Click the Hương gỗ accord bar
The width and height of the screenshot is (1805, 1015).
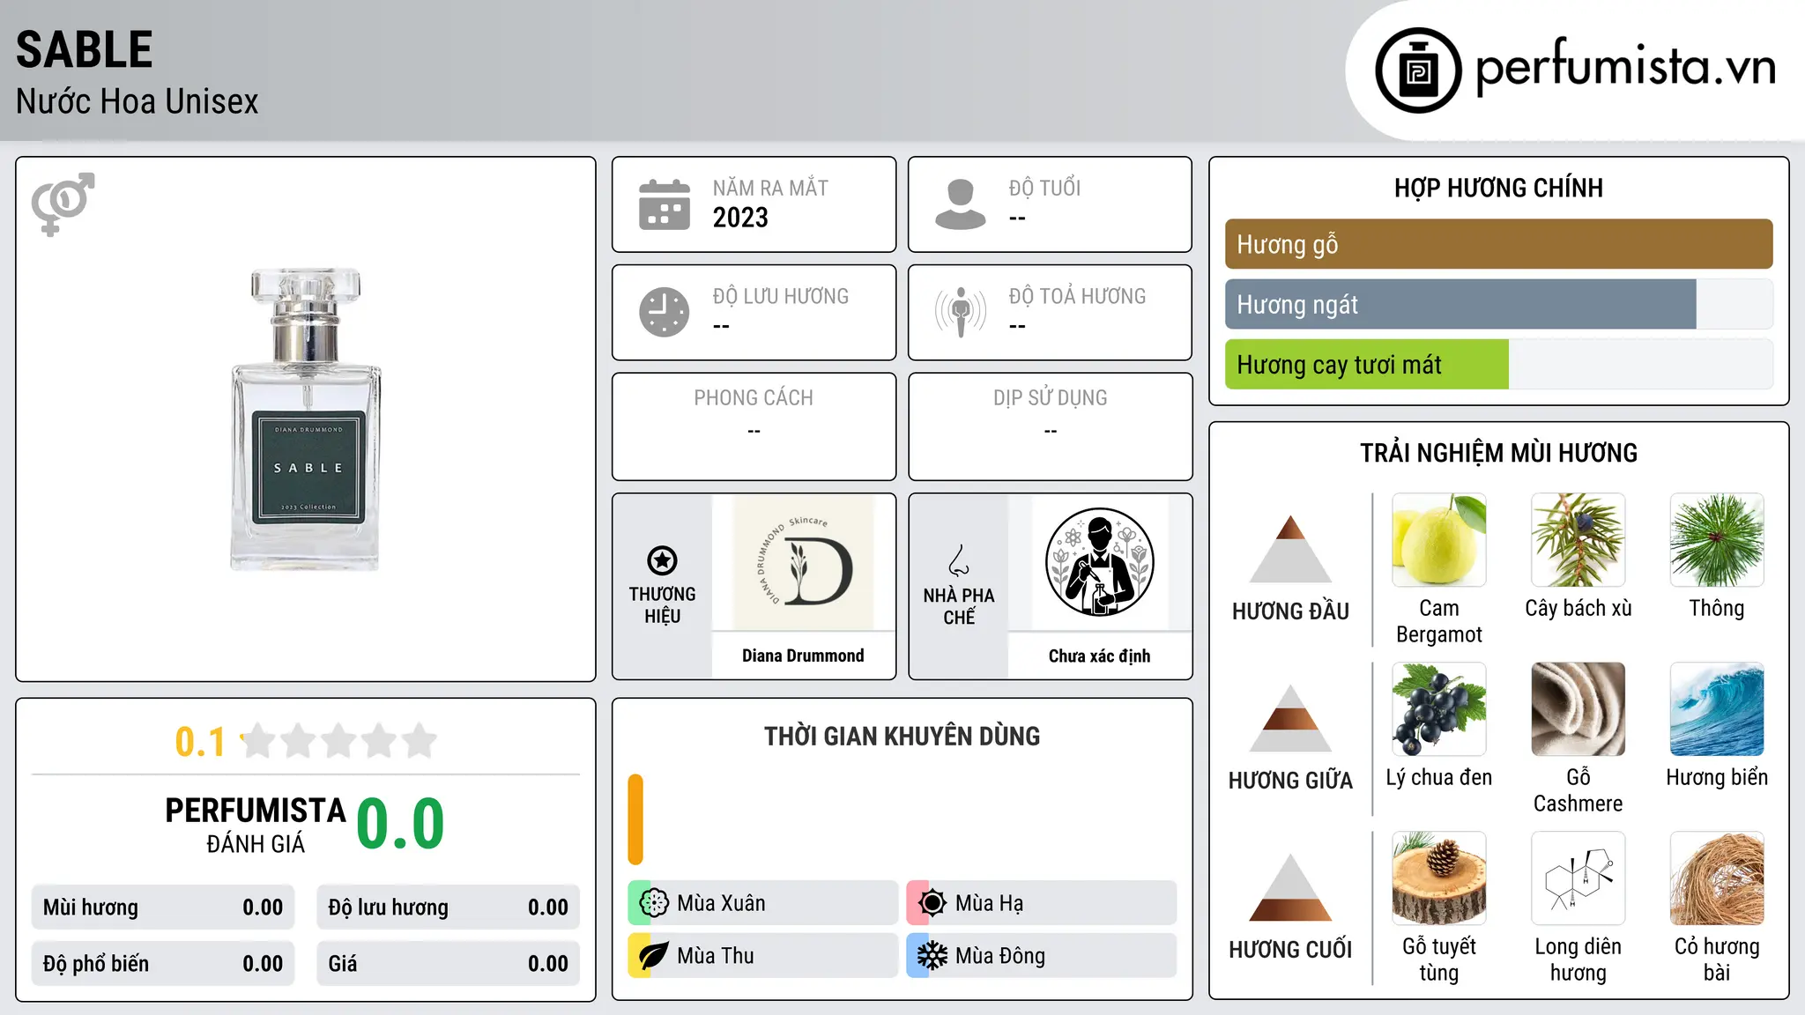click(1498, 244)
